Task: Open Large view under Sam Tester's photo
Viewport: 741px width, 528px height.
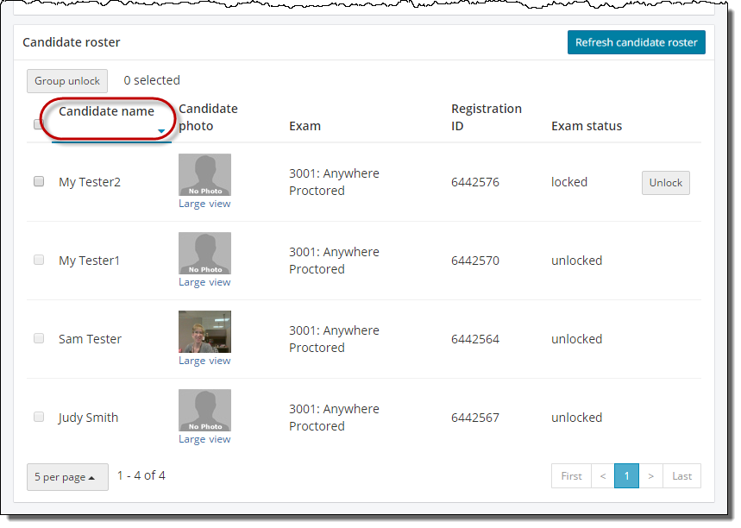Action: (204, 361)
